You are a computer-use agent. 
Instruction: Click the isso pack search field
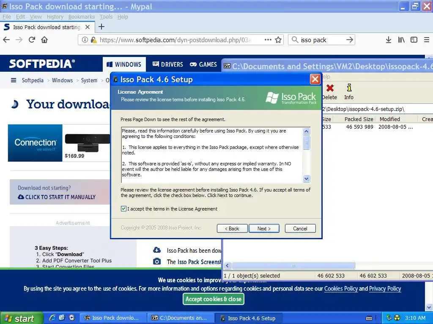pyautogui.click(x=322, y=40)
